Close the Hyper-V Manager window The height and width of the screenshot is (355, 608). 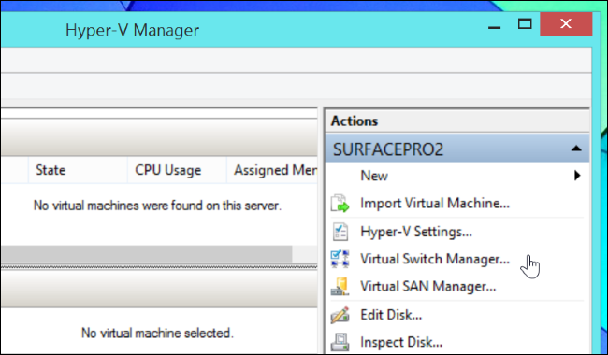click(x=566, y=24)
